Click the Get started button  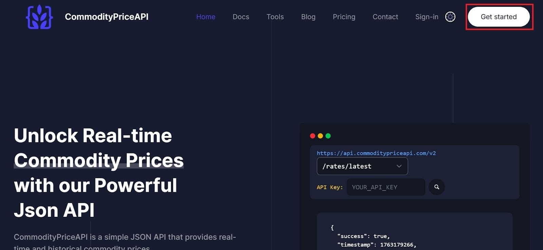499,17
